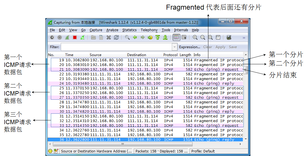Select packet 19 Fragmented IP row
Screen dimensions: 308x156
[145, 60]
